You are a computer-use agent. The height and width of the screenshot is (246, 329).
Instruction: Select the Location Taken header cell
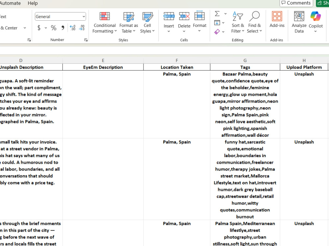coord(177,67)
